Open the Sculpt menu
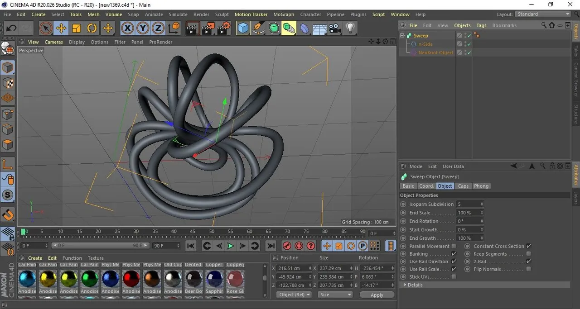Viewport: 580px width, 309px height. 222,14
